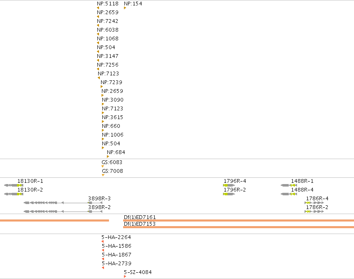Click the NP:7256 insertion arrow
Screen dimensions: 354x279
(98, 69)
